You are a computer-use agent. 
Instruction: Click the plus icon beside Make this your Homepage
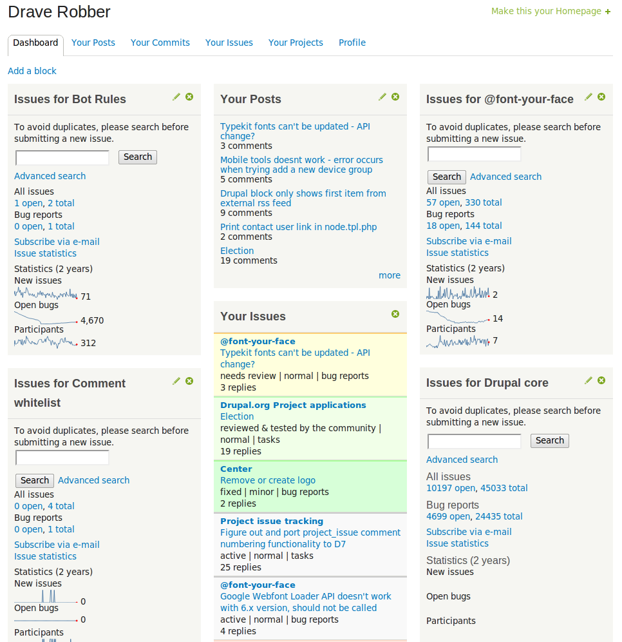click(608, 12)
